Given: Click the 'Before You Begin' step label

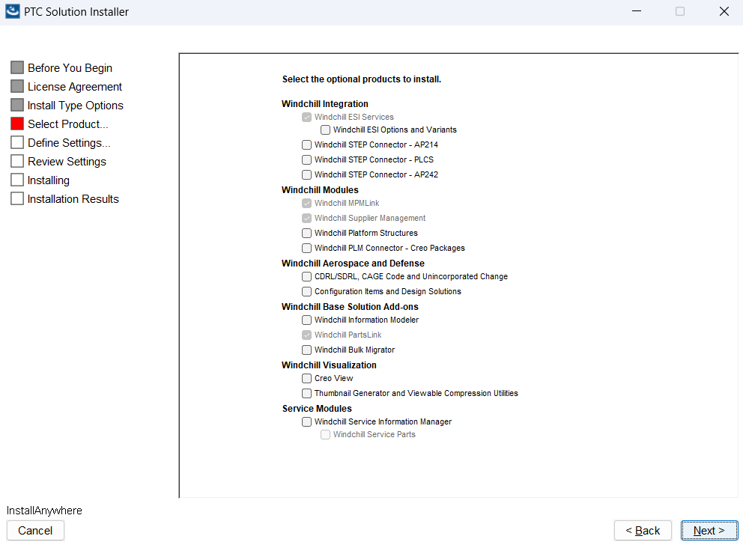Looking at the screenshot, I should [x=70, y=68].
